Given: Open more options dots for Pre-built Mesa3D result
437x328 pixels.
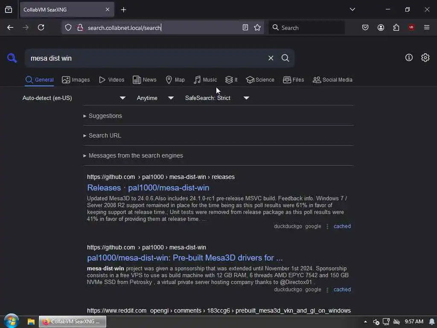Looking at the screenshot, I should click(x=327, y=290).
